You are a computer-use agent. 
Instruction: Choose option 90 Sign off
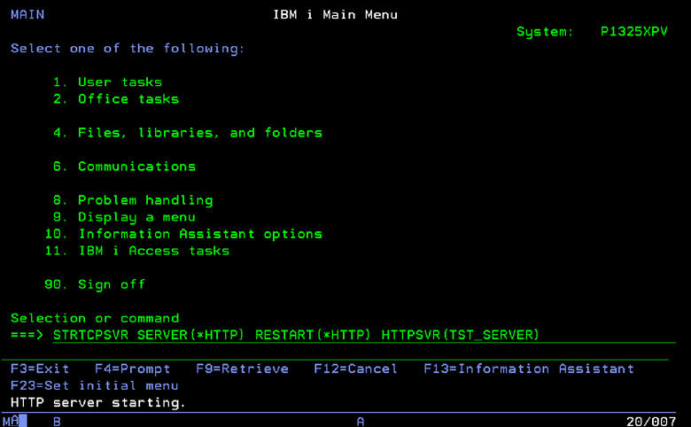coord(95,284)
